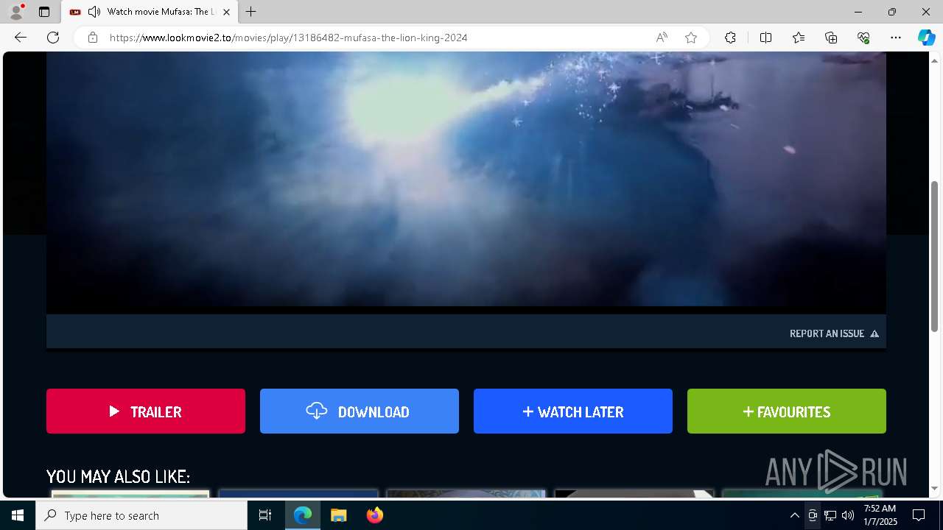Open the Collections icon
This screenshot has height=530, width=943.
click(831, 38)
